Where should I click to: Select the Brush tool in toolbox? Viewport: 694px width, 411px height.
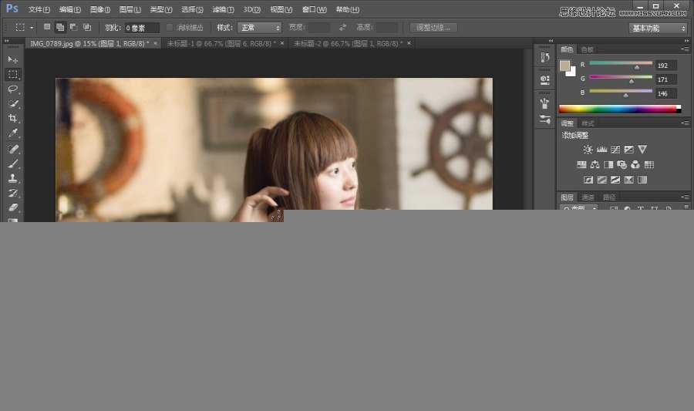click(x=13, y=163)
